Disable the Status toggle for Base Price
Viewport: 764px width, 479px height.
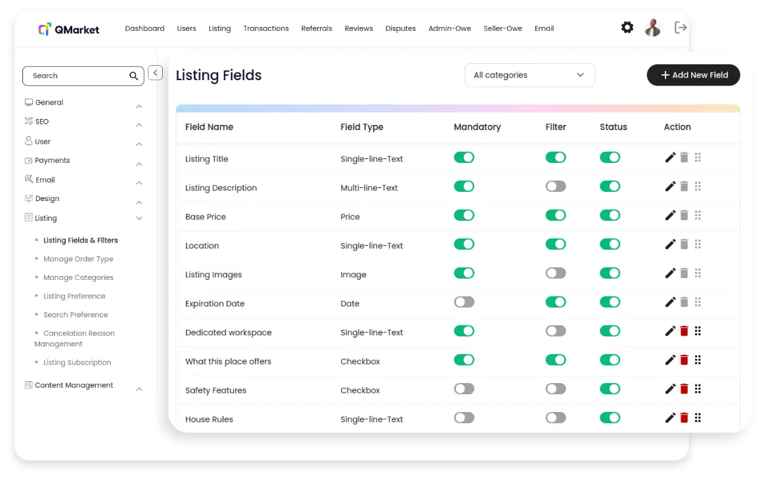610,216
